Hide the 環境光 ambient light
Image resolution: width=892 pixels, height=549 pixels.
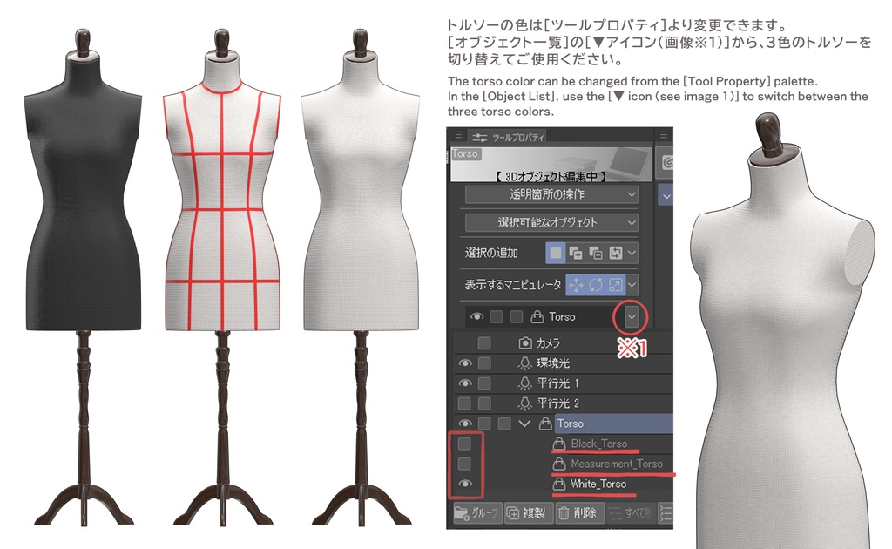pyautogui.click(x=465, y=363)
